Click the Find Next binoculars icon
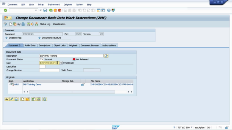Image resolution: width=232 pixels, height=130 pixels. point(74,10)
